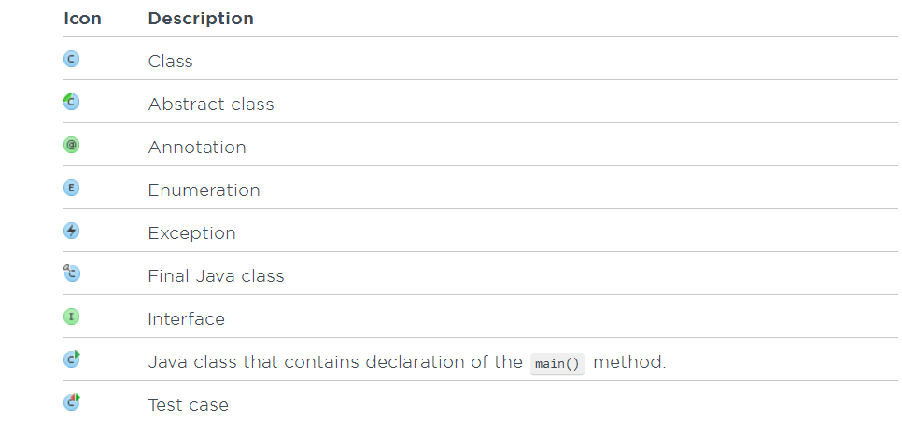Image resolution: width=902 pixels, height=422 pixels.
Task: Click the Abstract class icon
Action: point(71,102)
